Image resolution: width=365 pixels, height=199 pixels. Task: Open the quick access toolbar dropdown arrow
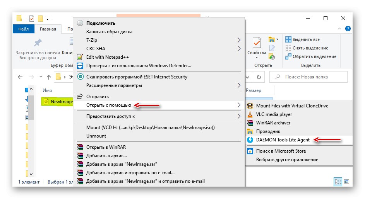(47, 19)
